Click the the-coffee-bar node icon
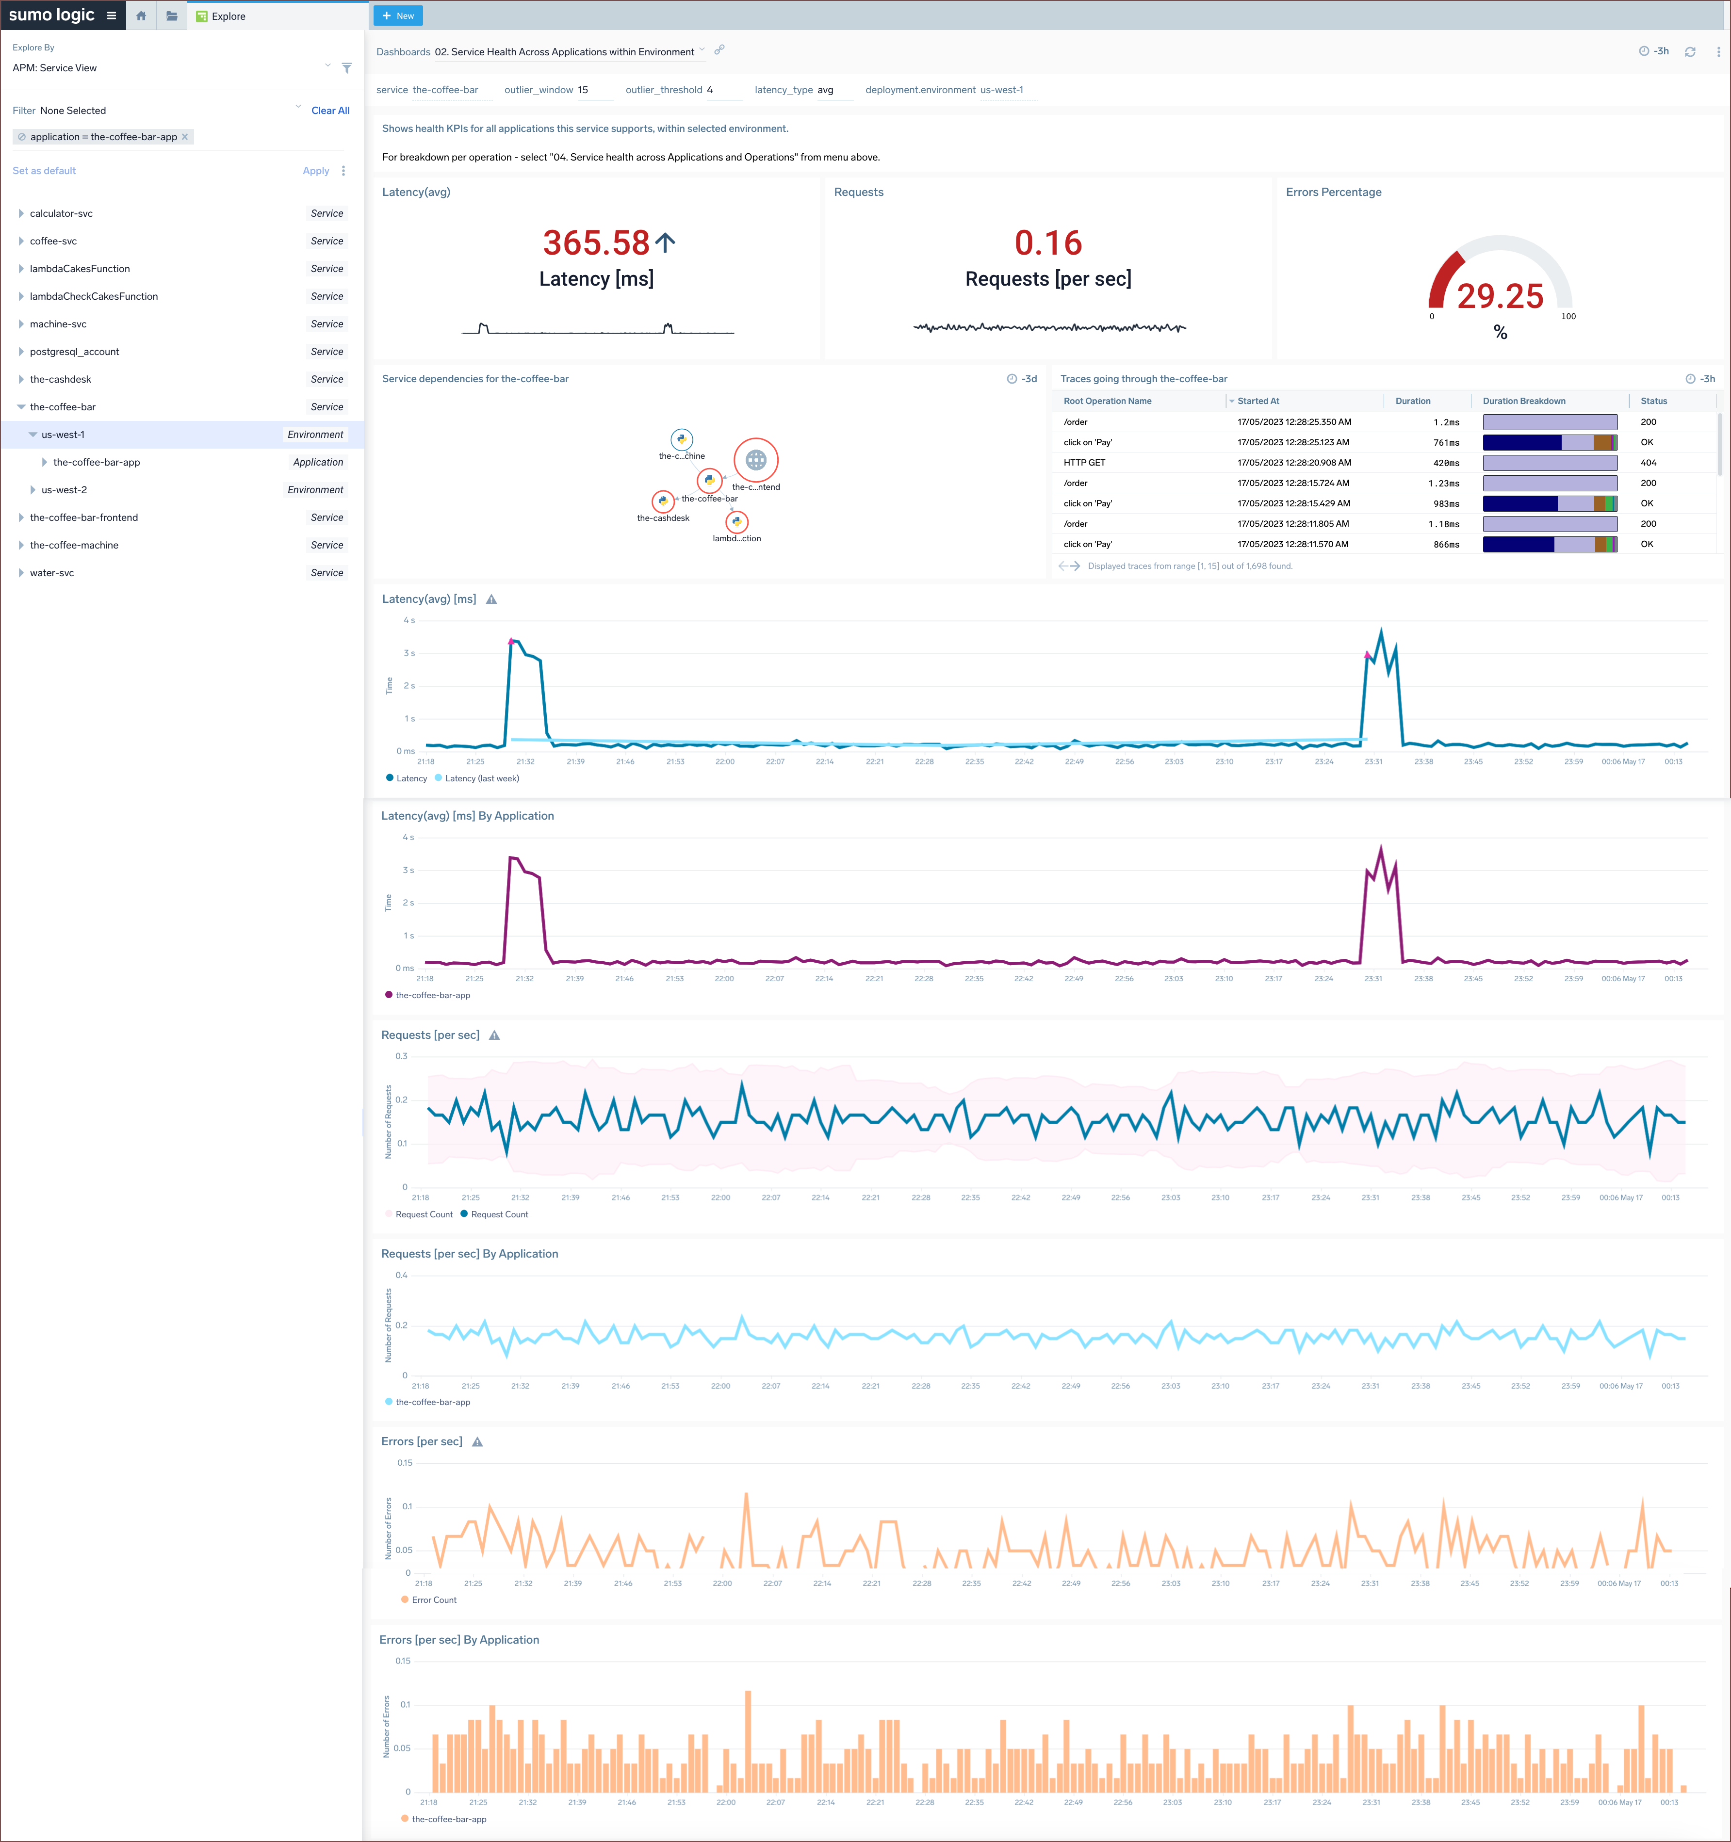The height and width of the screenshot is (1842, 1731). (x=710, y=481)
